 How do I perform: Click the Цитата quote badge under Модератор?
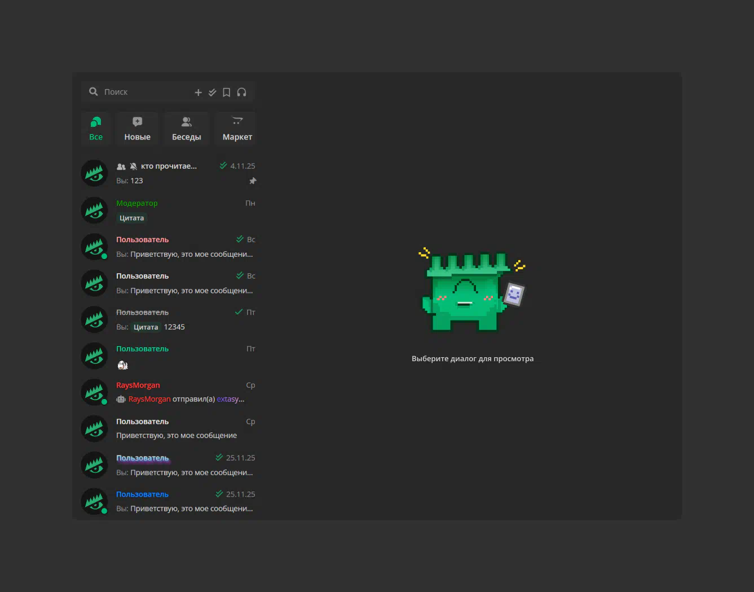[131, 218]
